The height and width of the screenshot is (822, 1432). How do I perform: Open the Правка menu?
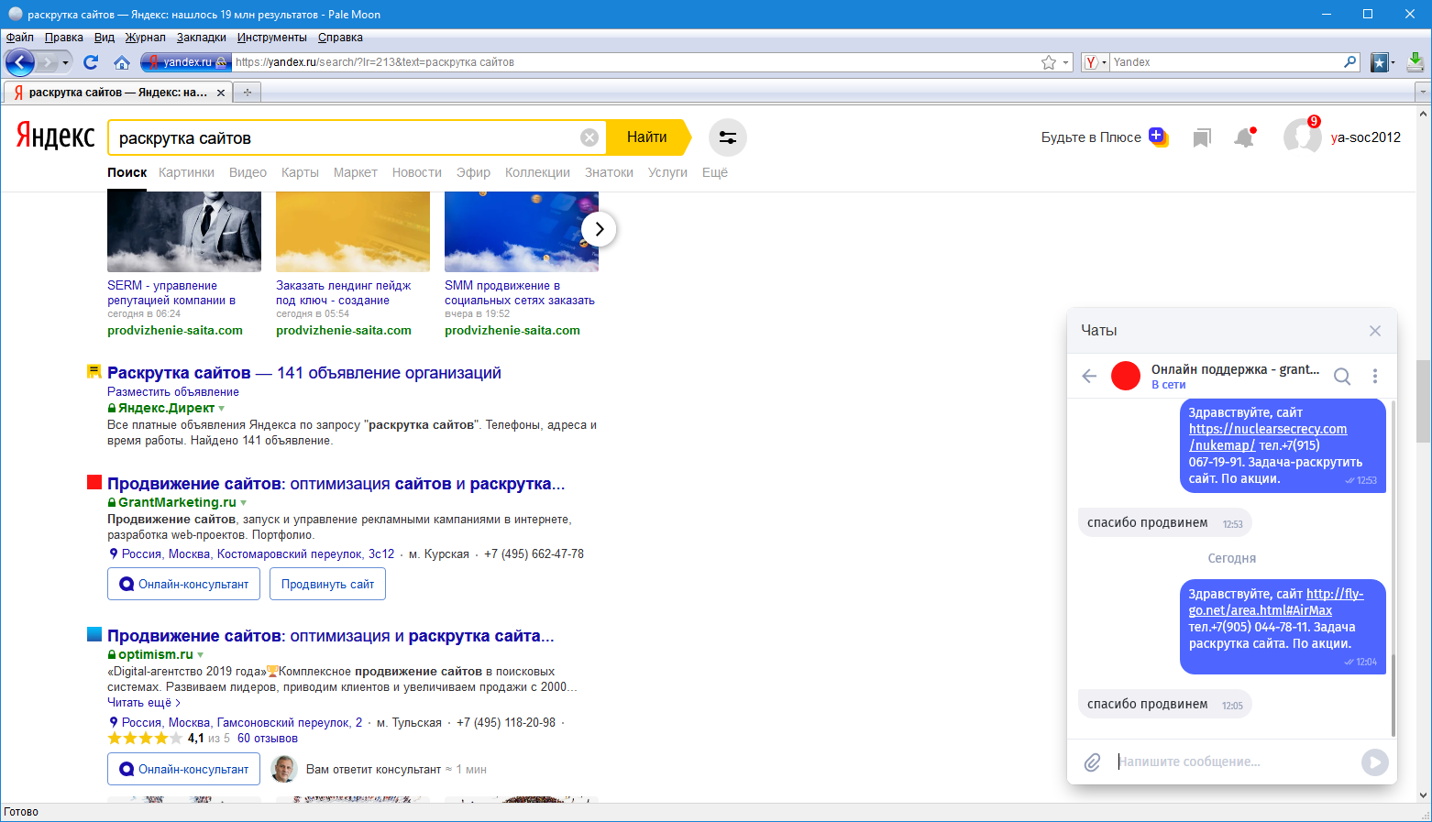(x=64, y=38)
